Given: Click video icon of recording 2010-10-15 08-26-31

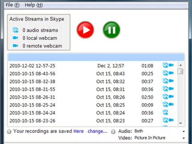Looking at the screenshot, I should click(x=171, y=96).
